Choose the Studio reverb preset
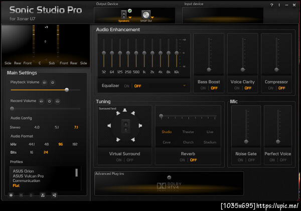 (167, 132)
